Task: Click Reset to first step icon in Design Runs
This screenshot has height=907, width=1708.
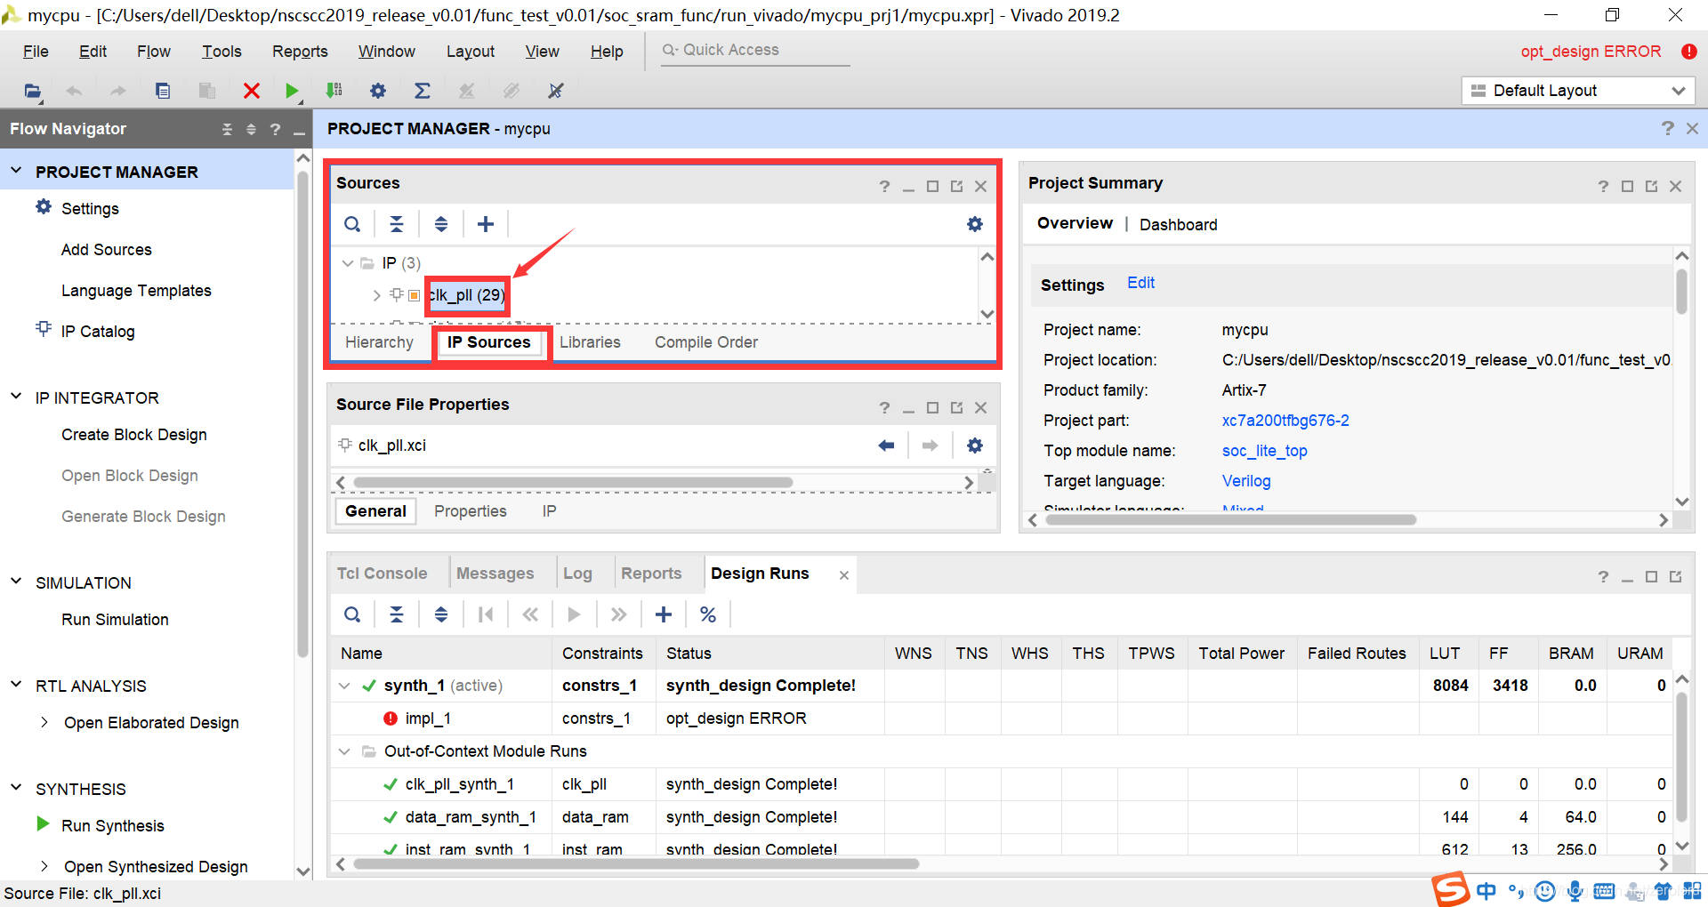Action: [x=486, y=614]
